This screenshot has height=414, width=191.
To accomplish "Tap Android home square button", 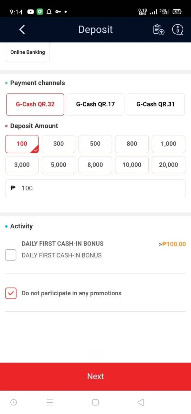I will [x=95, y=402].
